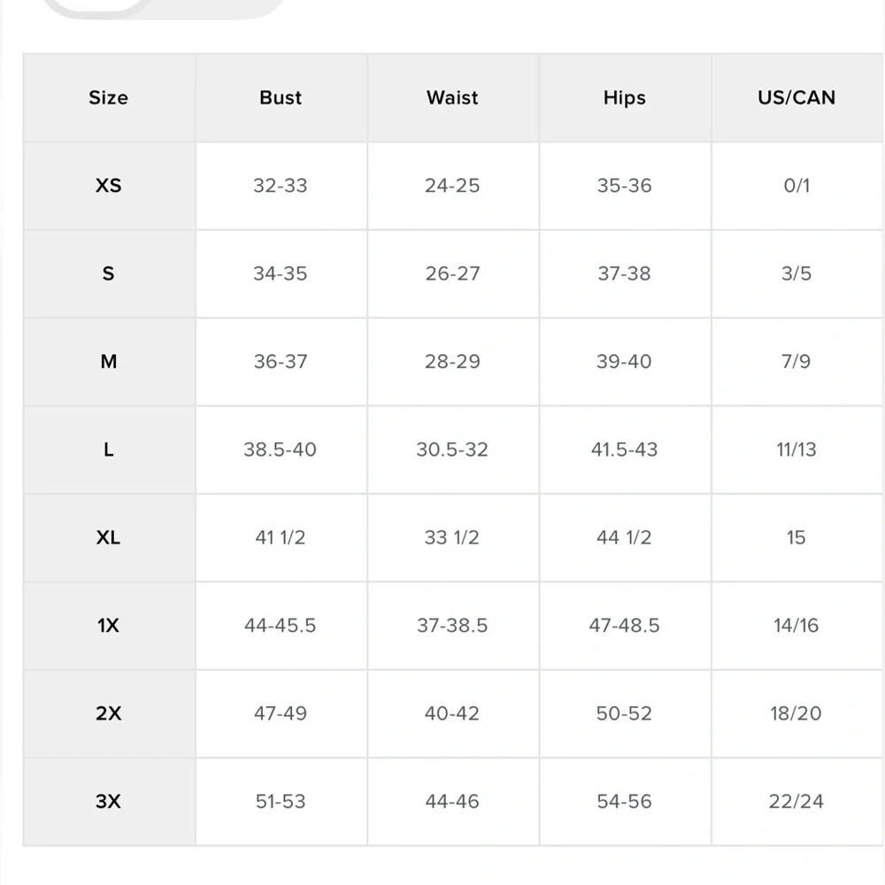Click the Bust column header
The image size is (885, 885).
281,97
